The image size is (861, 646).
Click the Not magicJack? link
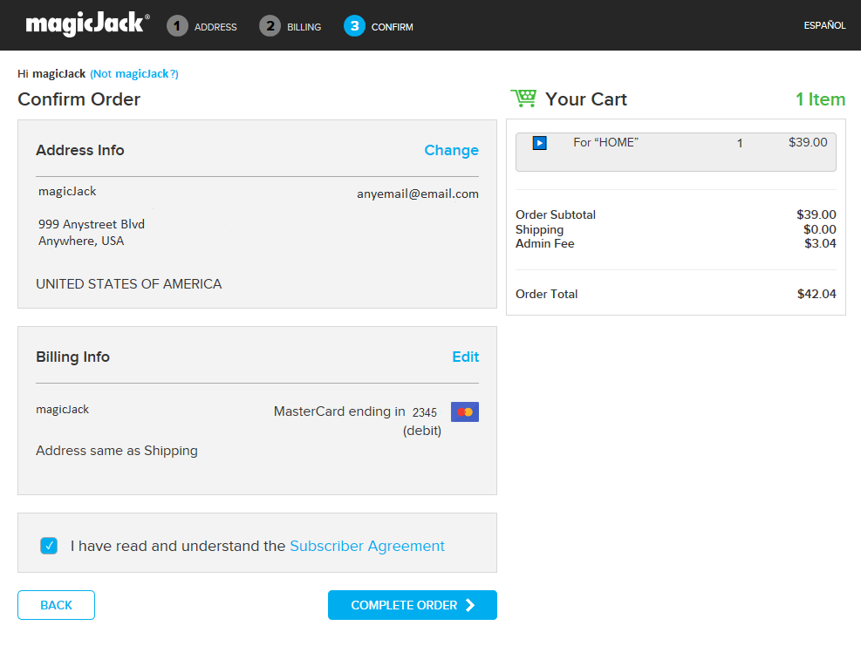pos(134,74)
